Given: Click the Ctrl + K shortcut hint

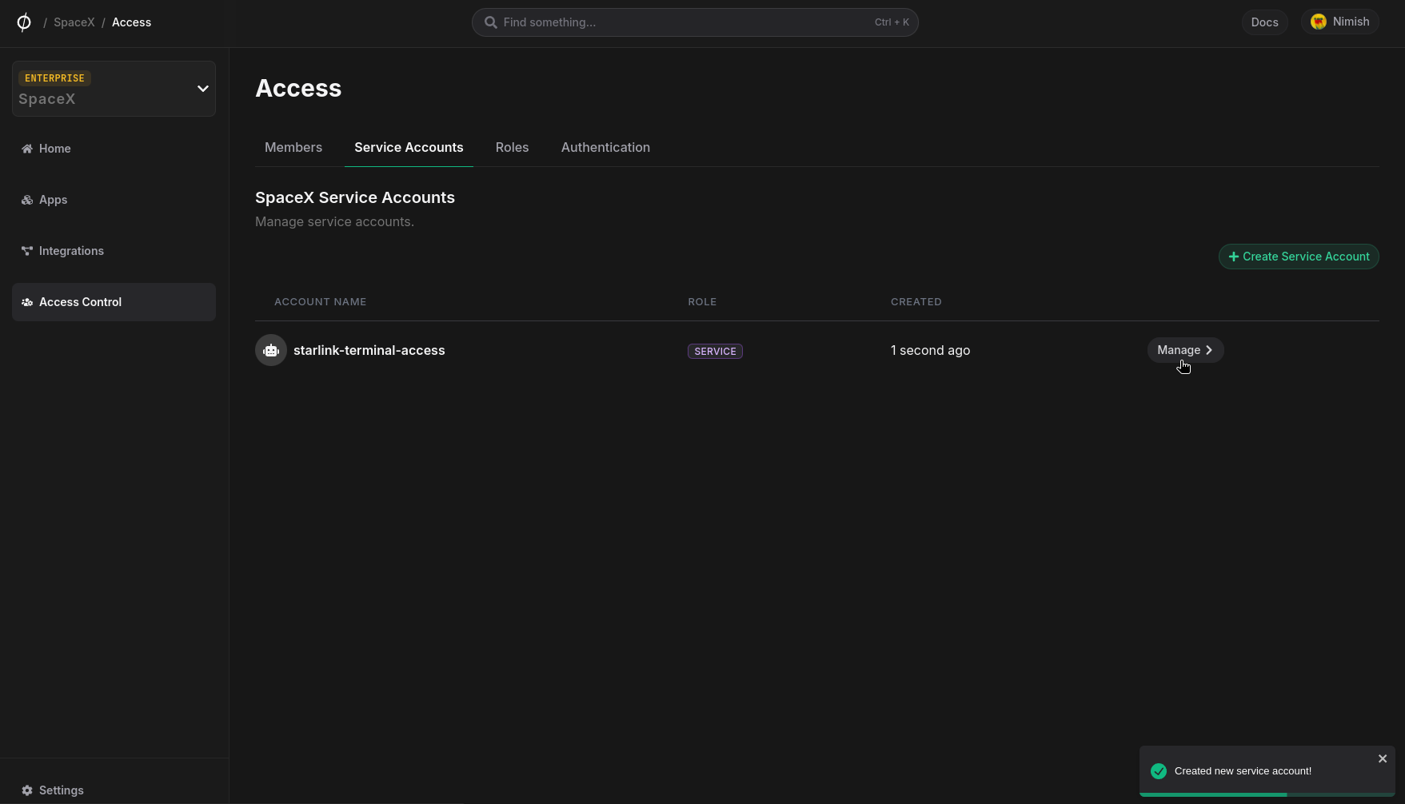Looking at the screenshot, I should [892, 22].
